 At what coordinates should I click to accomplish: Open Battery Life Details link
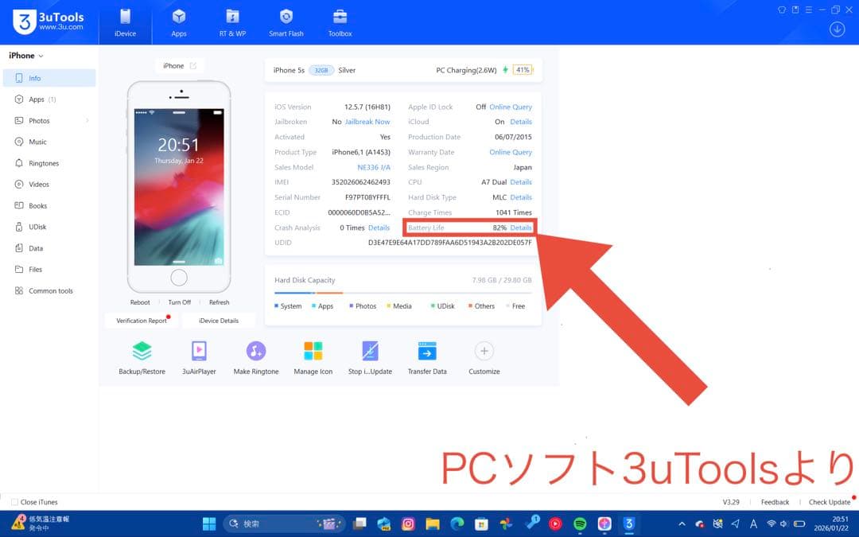[x=521, y=228]
